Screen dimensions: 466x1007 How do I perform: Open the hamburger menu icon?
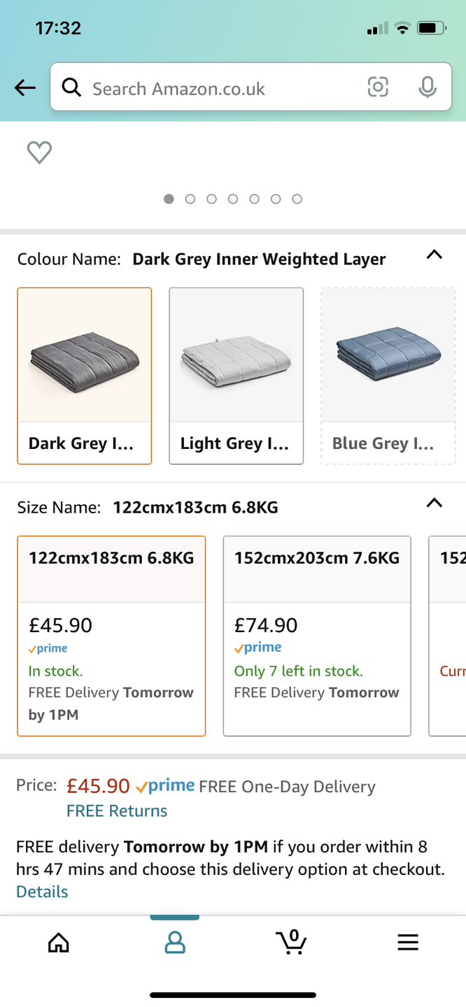tap(408, 943)
